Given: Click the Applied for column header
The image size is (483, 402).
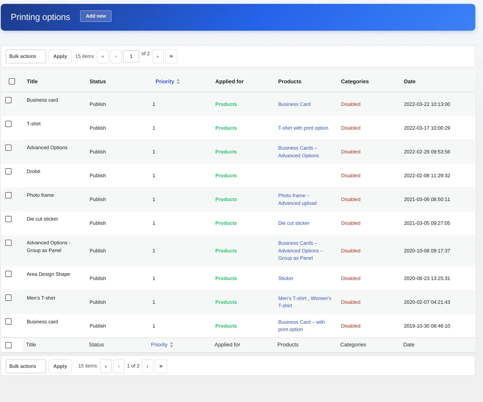Looking at the screenshot, I should click(229, 82).
